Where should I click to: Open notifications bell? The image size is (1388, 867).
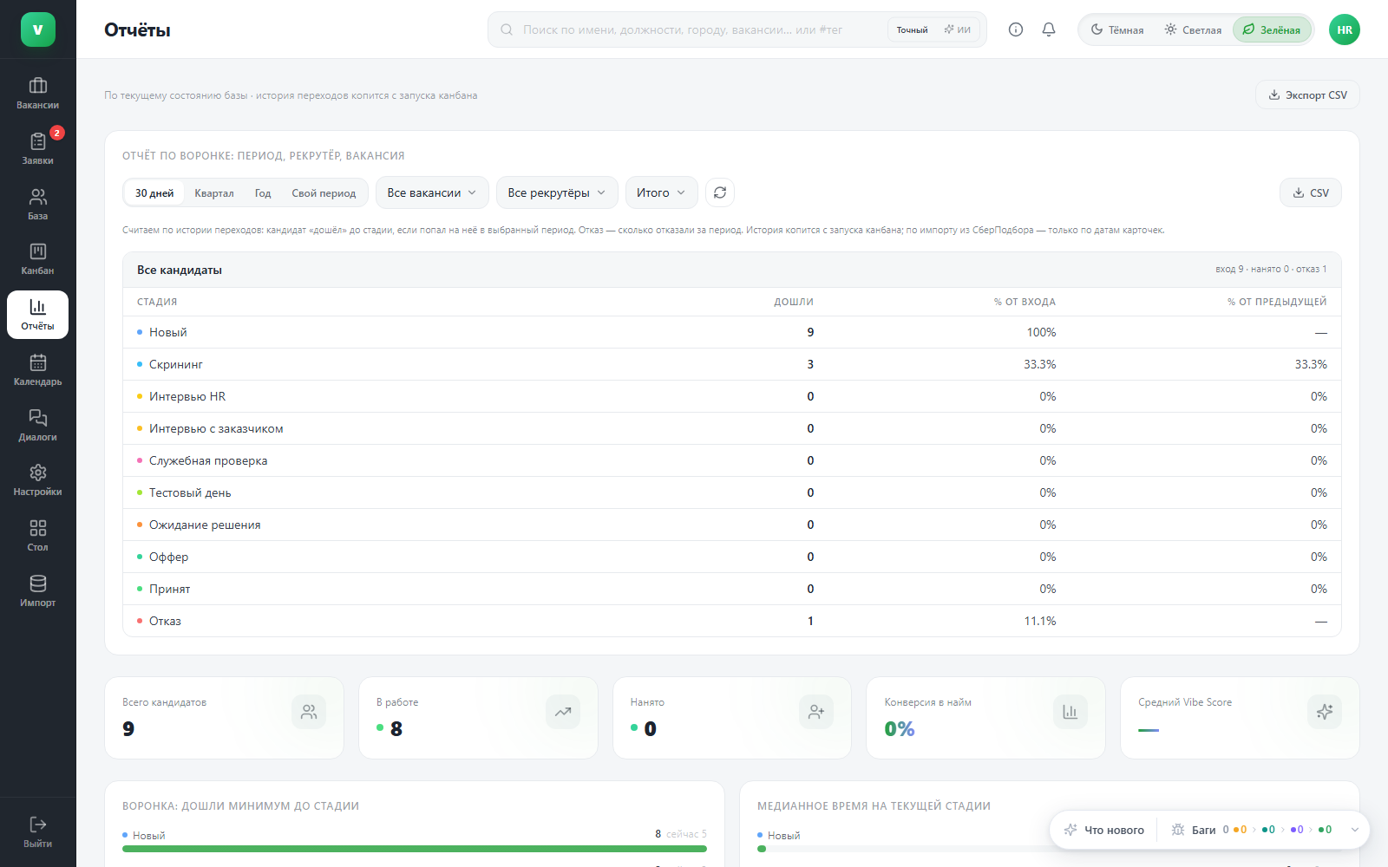(x=1049, y=29)
